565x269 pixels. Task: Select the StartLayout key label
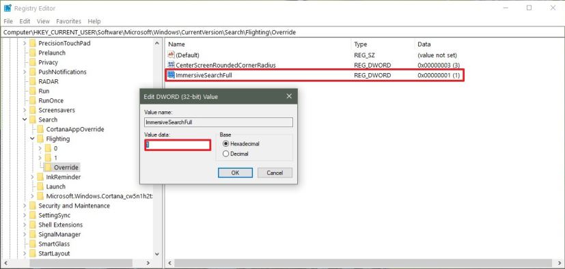54,253
